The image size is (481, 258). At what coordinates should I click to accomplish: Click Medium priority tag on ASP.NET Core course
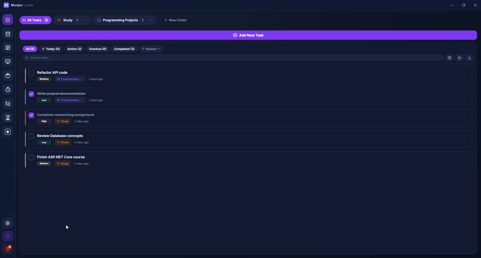coord(44,164)
